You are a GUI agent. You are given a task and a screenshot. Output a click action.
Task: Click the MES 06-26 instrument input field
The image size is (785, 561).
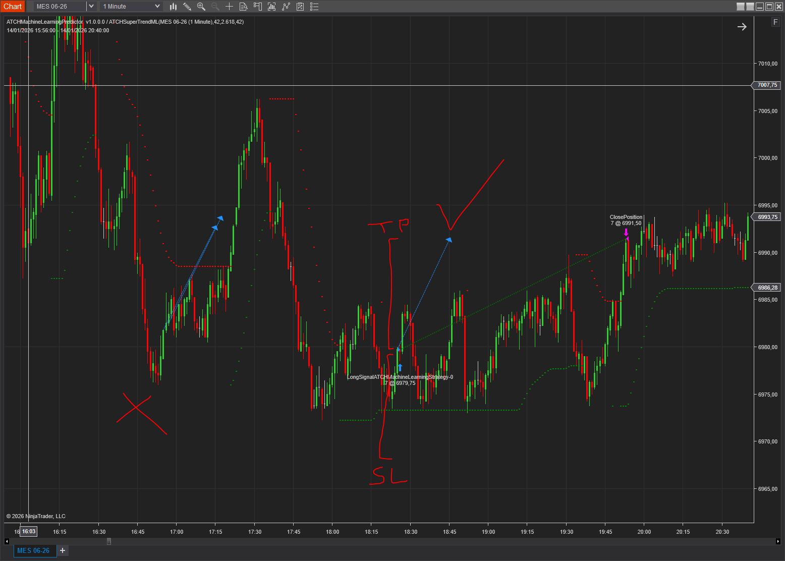60,7
